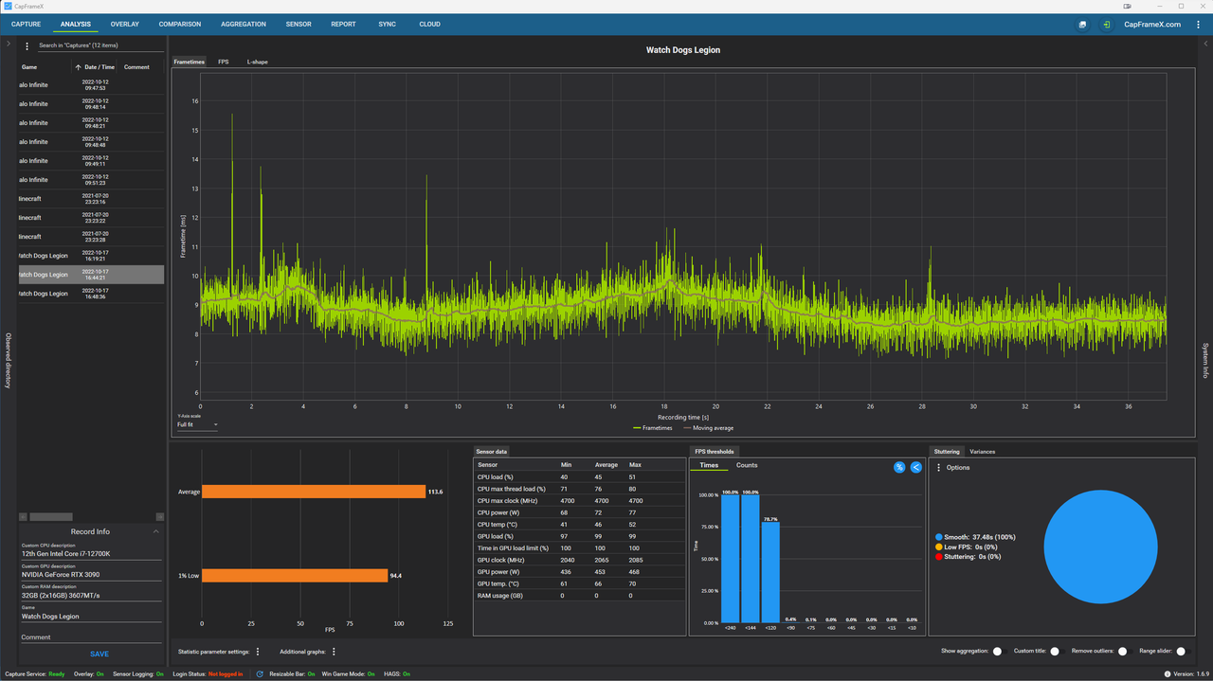
Task: Click the 'Not logged in' login status text
Action: click(225, 674)
